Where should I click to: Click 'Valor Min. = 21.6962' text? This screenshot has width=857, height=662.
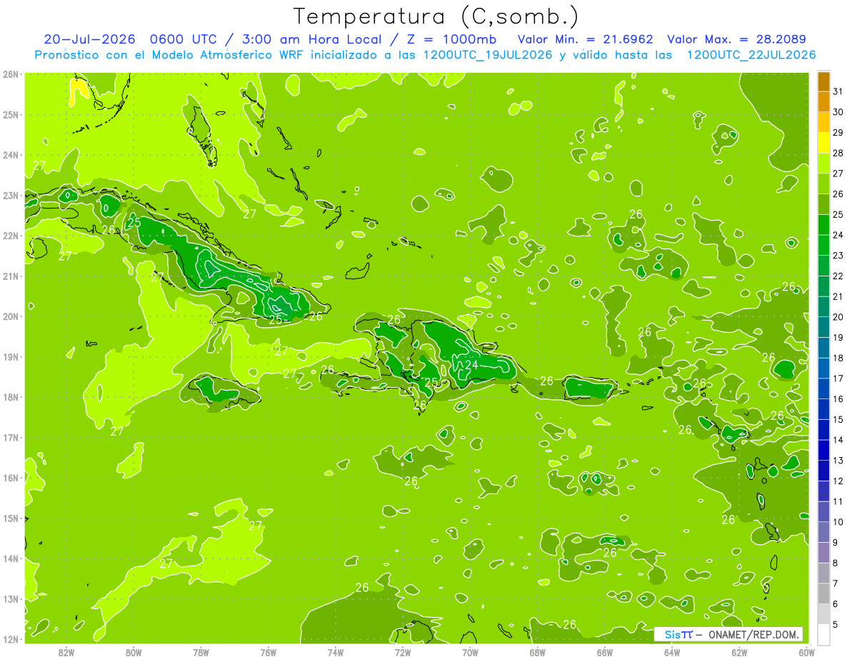pos(585,39)
